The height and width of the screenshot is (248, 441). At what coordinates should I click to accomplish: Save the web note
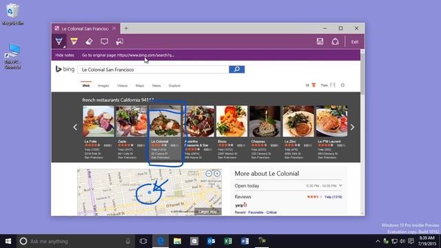coord(320,41)
